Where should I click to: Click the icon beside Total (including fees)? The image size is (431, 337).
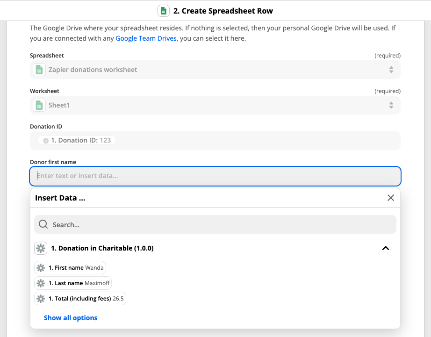tap(41, 299)
